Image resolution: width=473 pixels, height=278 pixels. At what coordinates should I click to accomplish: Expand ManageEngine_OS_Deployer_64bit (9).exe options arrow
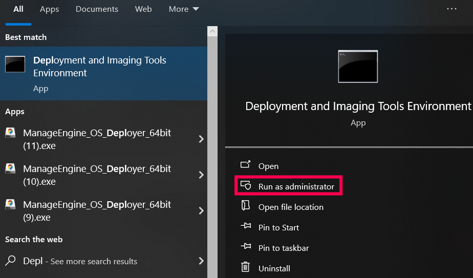point(201,210)
